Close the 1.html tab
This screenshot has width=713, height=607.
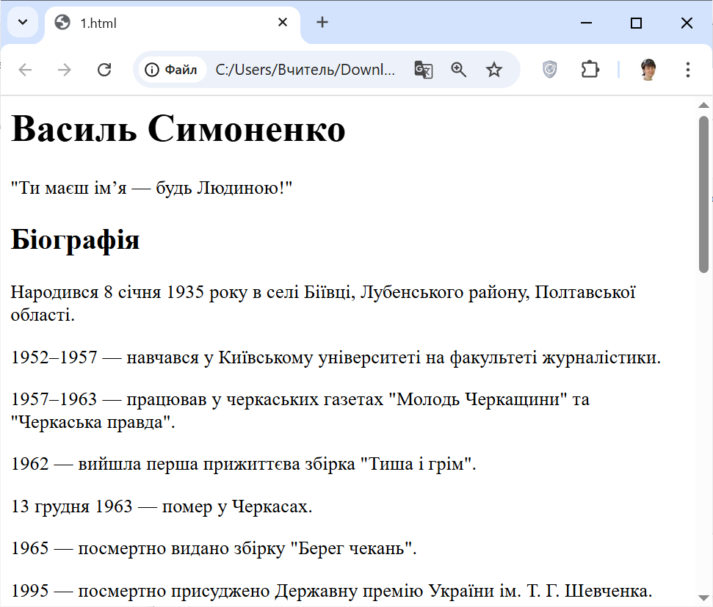(283, 23)
